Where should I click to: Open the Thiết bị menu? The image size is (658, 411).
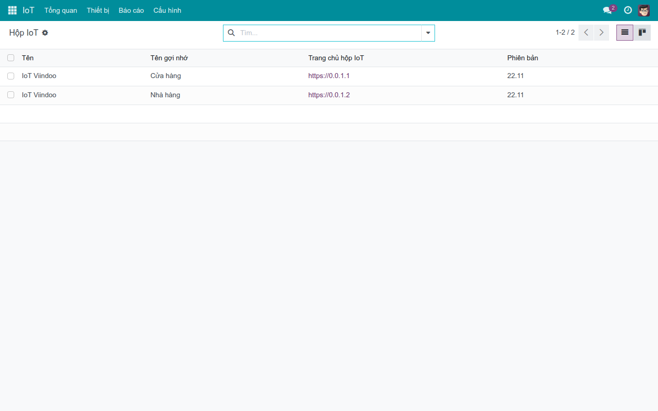coord(98,10)
